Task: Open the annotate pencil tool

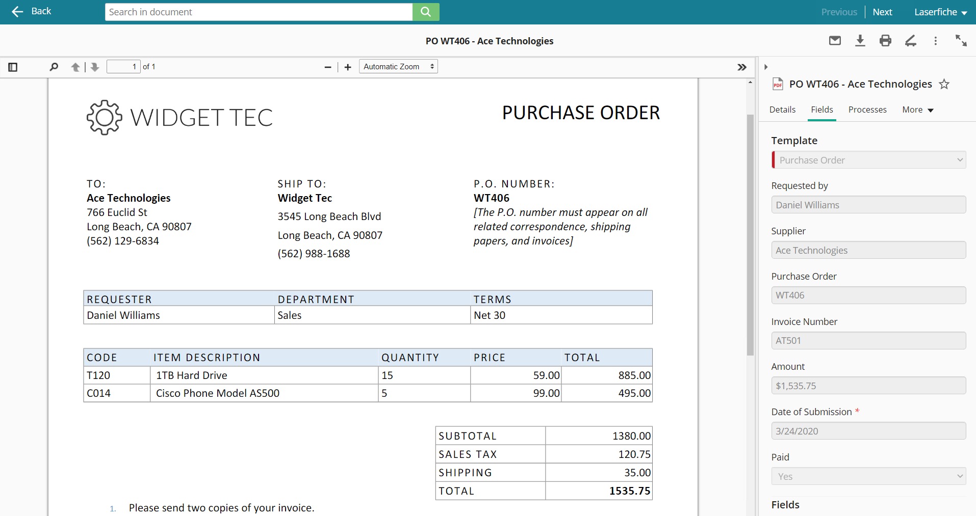Action: 911,41
